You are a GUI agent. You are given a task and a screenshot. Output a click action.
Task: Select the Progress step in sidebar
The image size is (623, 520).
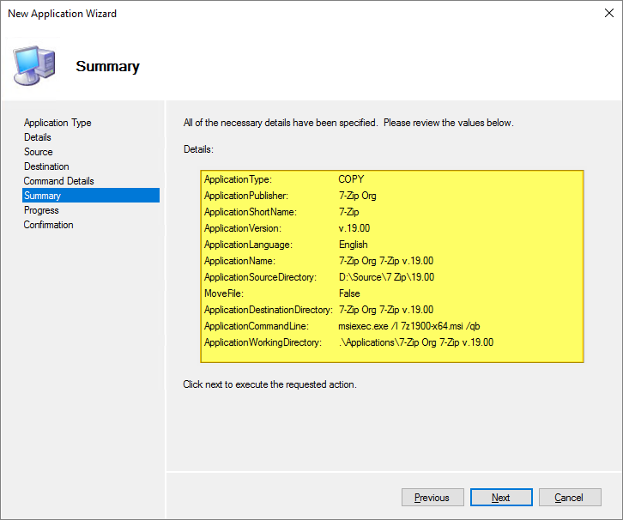click(41, 210)
